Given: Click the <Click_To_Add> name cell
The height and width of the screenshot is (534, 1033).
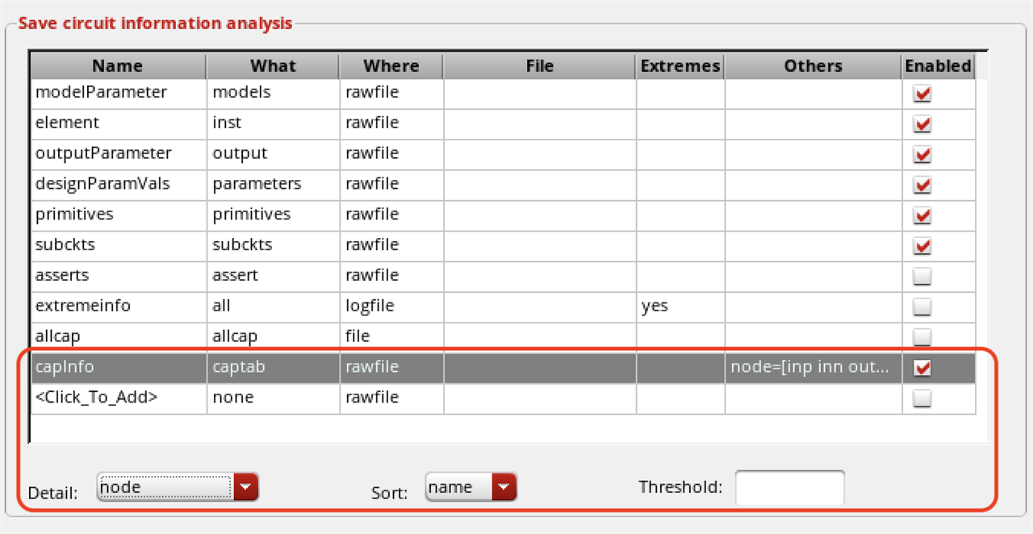Looking at the screenshot, I should point(119,398).
